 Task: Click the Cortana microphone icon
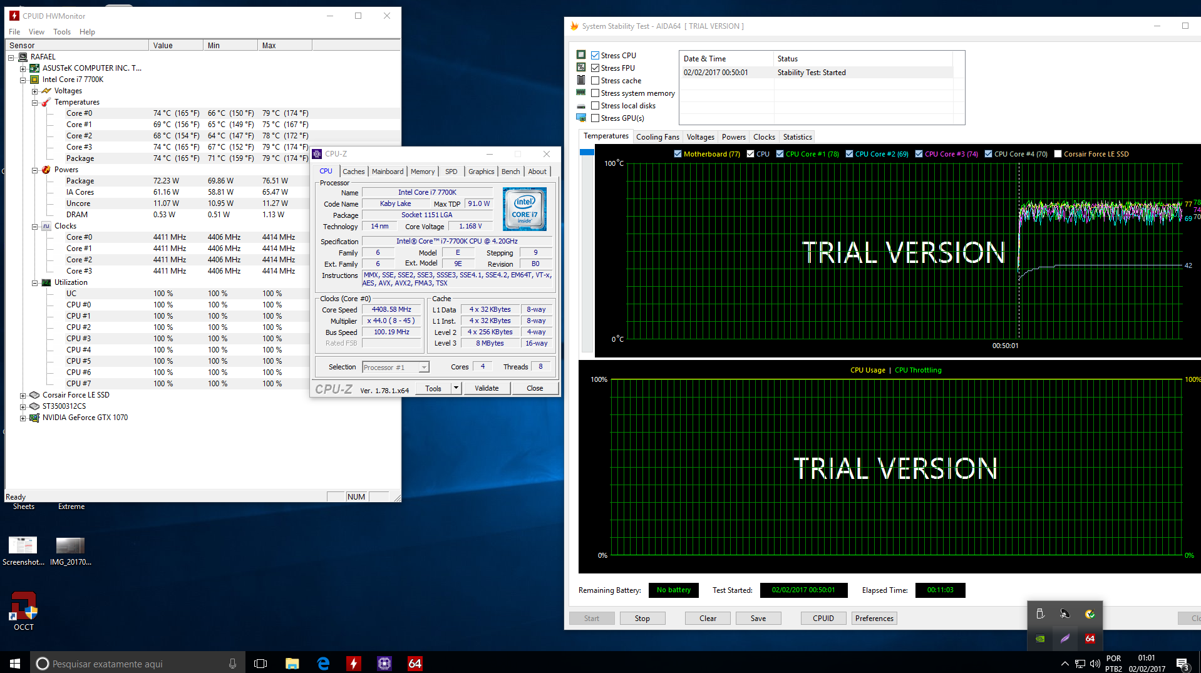[x=232, y=664]
